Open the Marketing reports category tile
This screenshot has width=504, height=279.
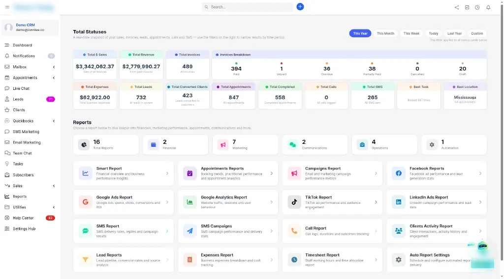(x=245, y=144)
